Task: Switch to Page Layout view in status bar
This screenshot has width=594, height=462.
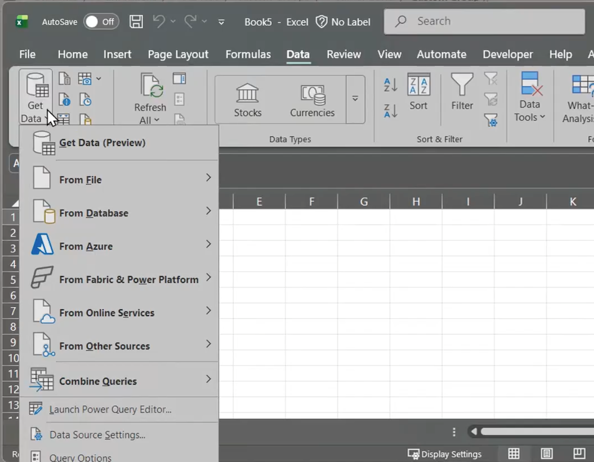Action: pos(546,454)
